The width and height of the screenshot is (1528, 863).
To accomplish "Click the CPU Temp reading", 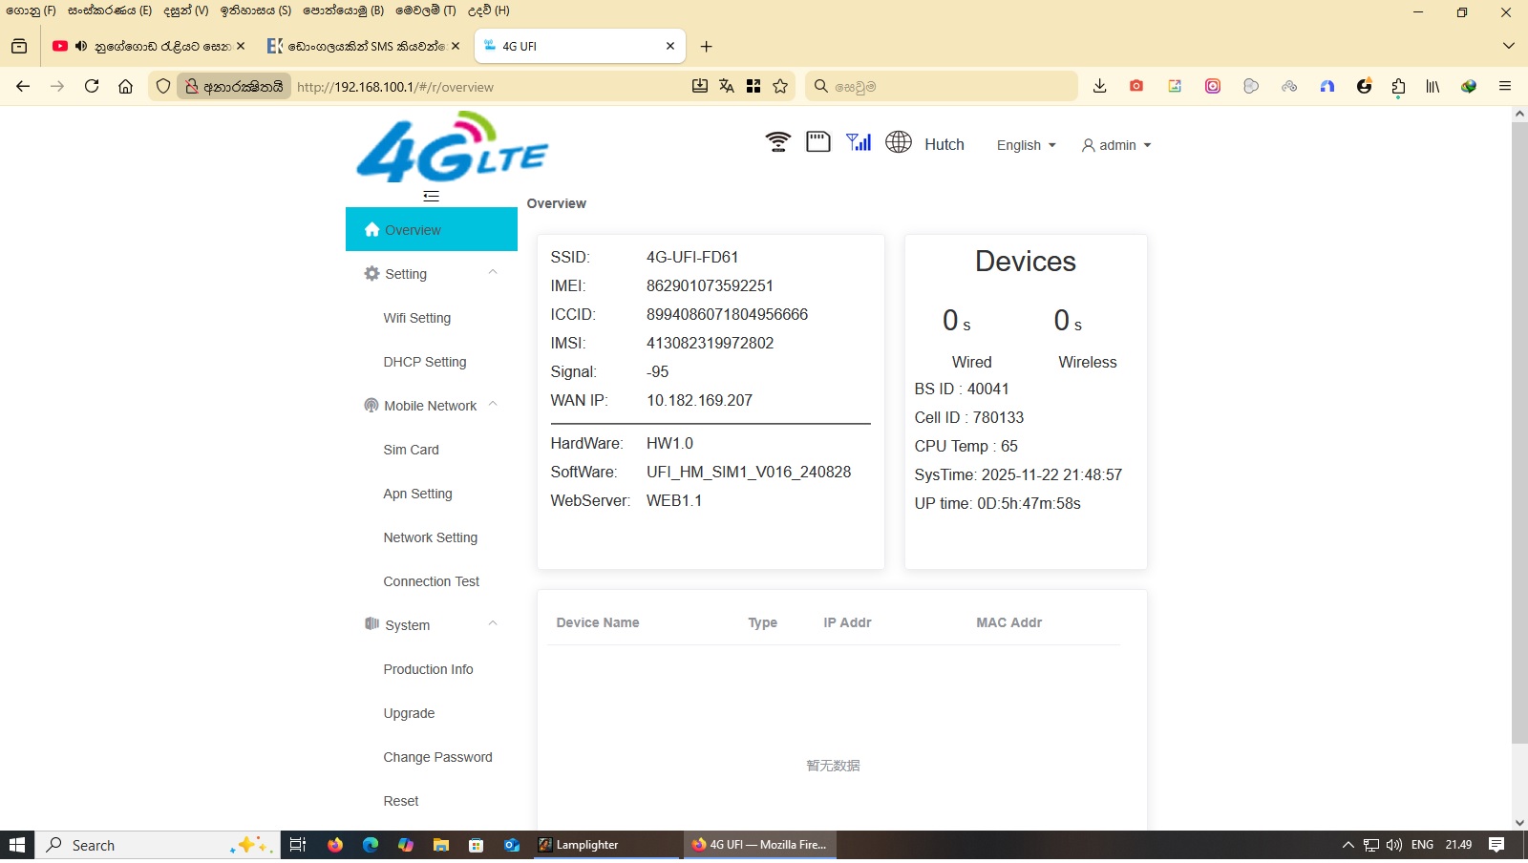I will (966, 446).
